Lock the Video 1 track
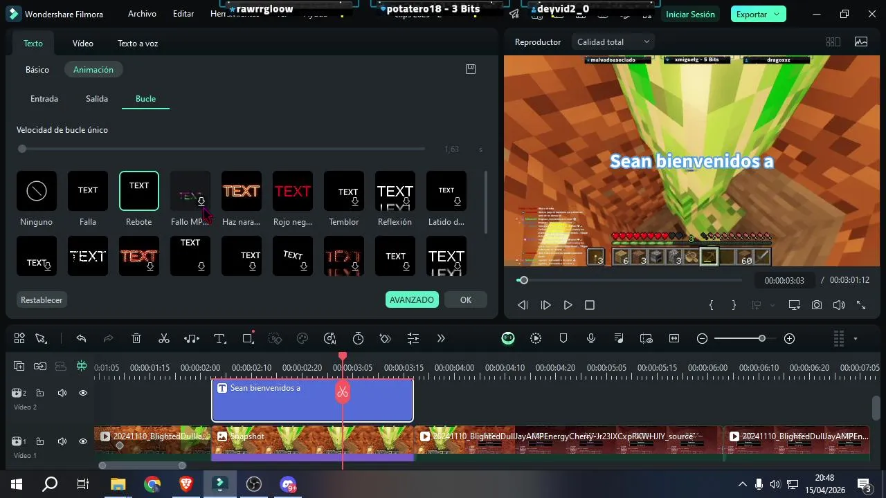 click(40, 441)
